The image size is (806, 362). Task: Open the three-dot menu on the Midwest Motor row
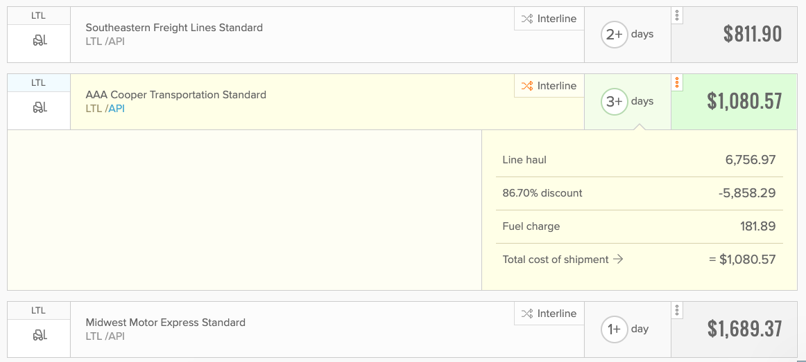677,309
